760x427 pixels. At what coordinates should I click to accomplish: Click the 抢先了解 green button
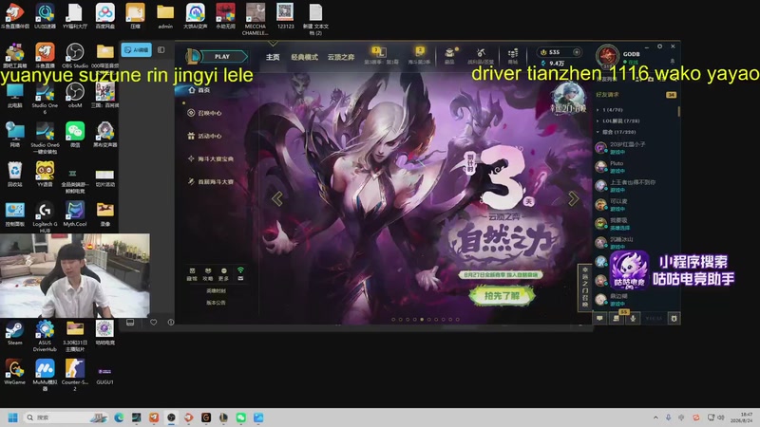[x=503, y=295]
